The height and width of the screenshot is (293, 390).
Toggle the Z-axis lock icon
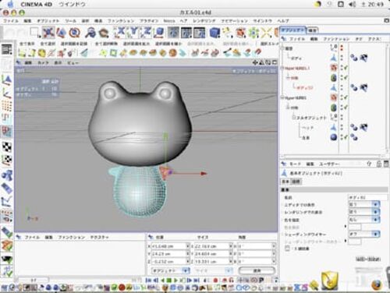point(146,33)
